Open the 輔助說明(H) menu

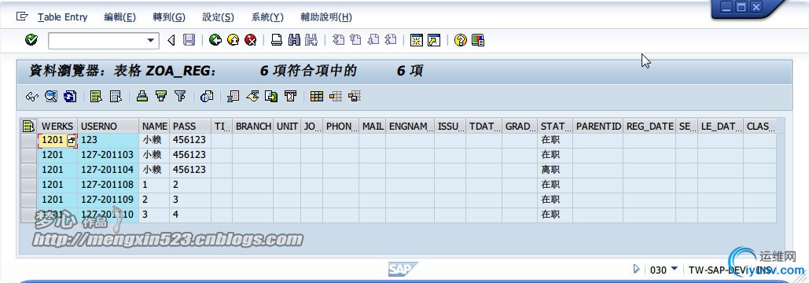pyautogui.click(x=326, y=17)
